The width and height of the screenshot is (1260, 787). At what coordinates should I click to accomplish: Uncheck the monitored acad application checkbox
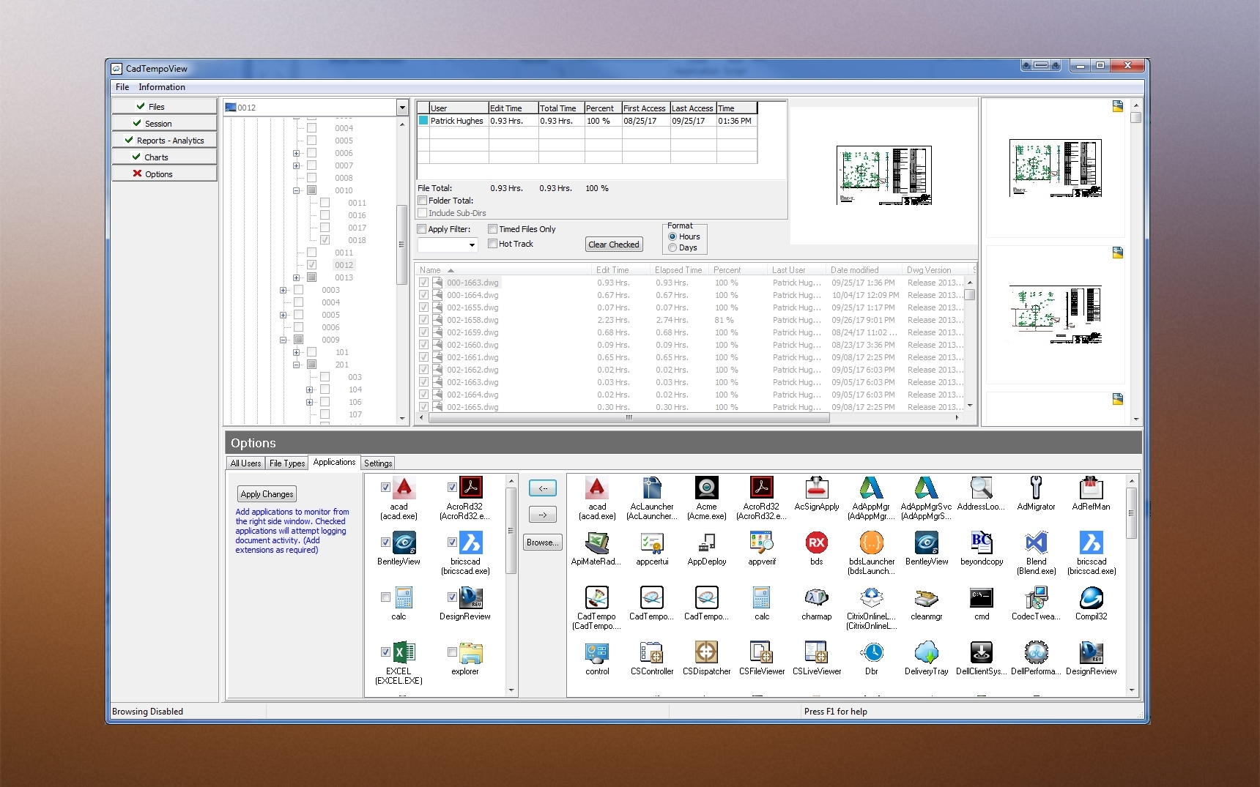385,487
